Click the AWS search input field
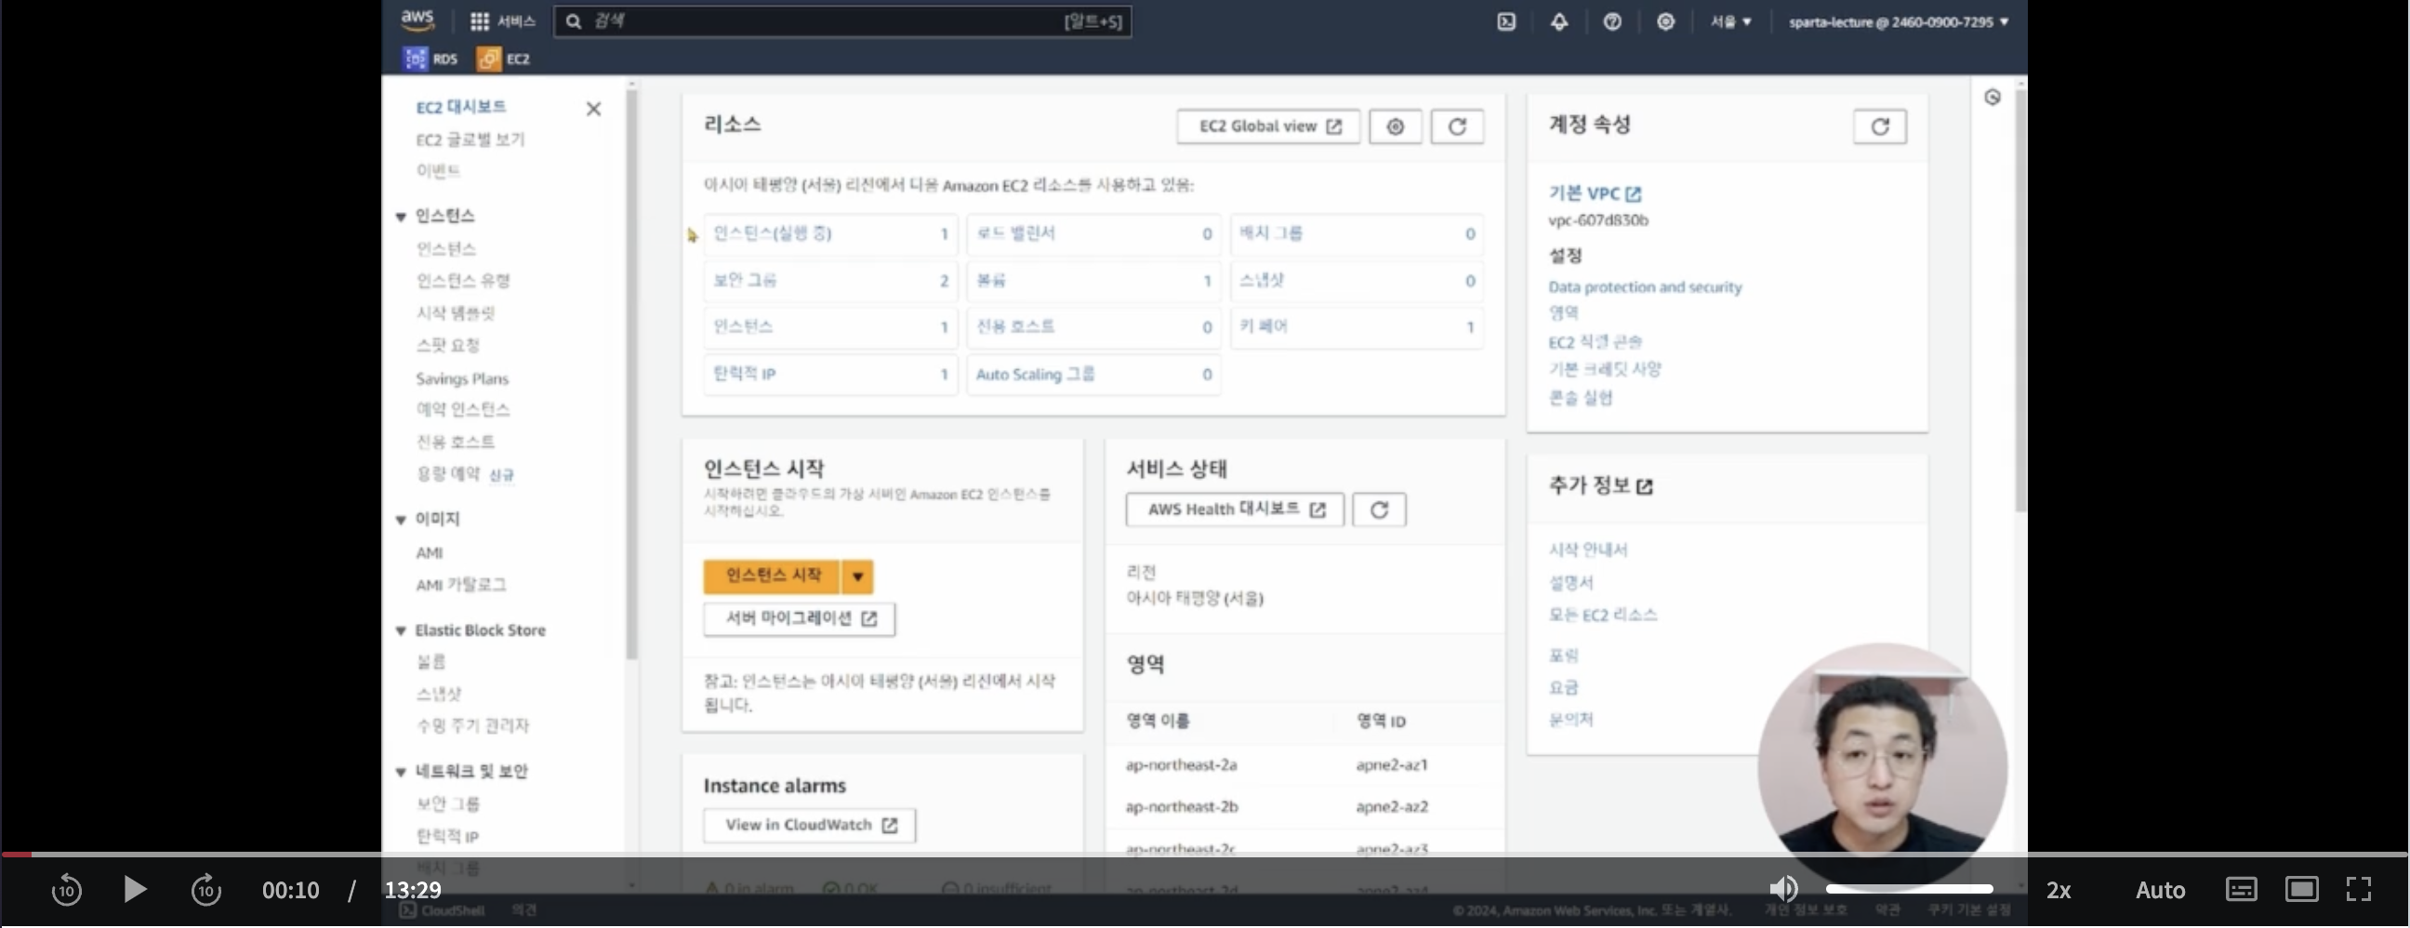The width and height of the screenshot is (2410, 928). [842, 21]
